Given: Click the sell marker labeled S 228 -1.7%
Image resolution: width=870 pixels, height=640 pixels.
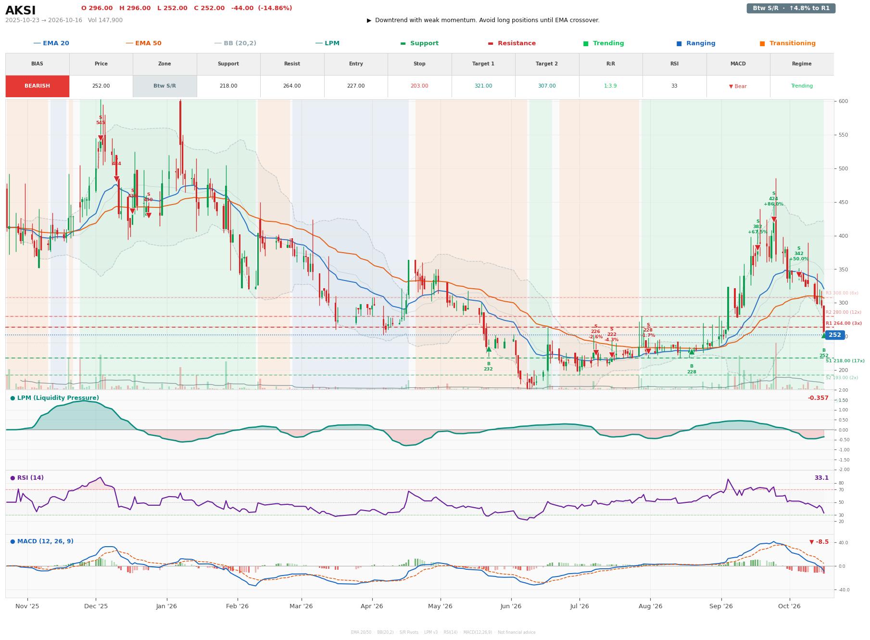Looking at the screenshot, I should (x=648, y=351).
